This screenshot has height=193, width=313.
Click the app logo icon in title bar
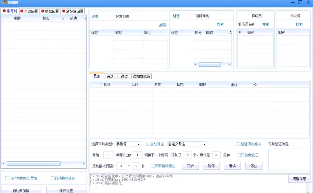(5, 2)
